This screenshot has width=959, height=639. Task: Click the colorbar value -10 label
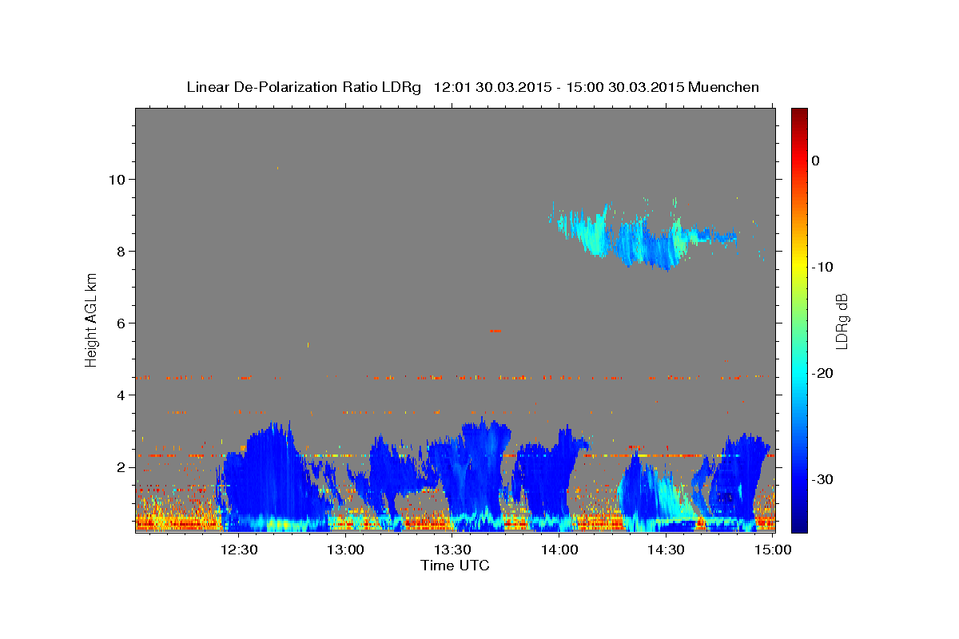coord(823,267)
